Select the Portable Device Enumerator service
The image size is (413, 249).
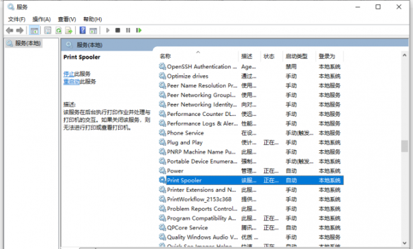click(x=251, y=162)
